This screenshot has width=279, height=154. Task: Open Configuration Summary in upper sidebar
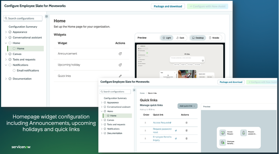pos(23,27)
